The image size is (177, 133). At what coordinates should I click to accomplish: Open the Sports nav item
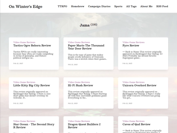click(x=118, y=6)
